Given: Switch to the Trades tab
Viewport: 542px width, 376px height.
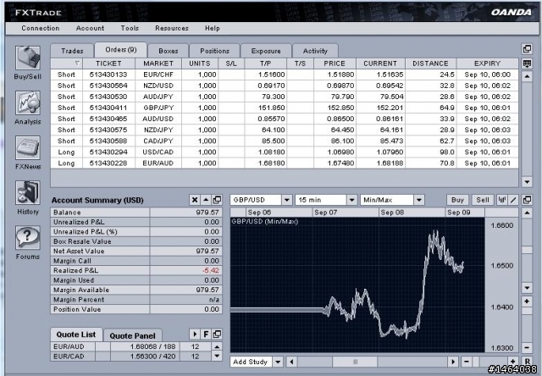Looking at the screenshot, I should pos(72,51).
